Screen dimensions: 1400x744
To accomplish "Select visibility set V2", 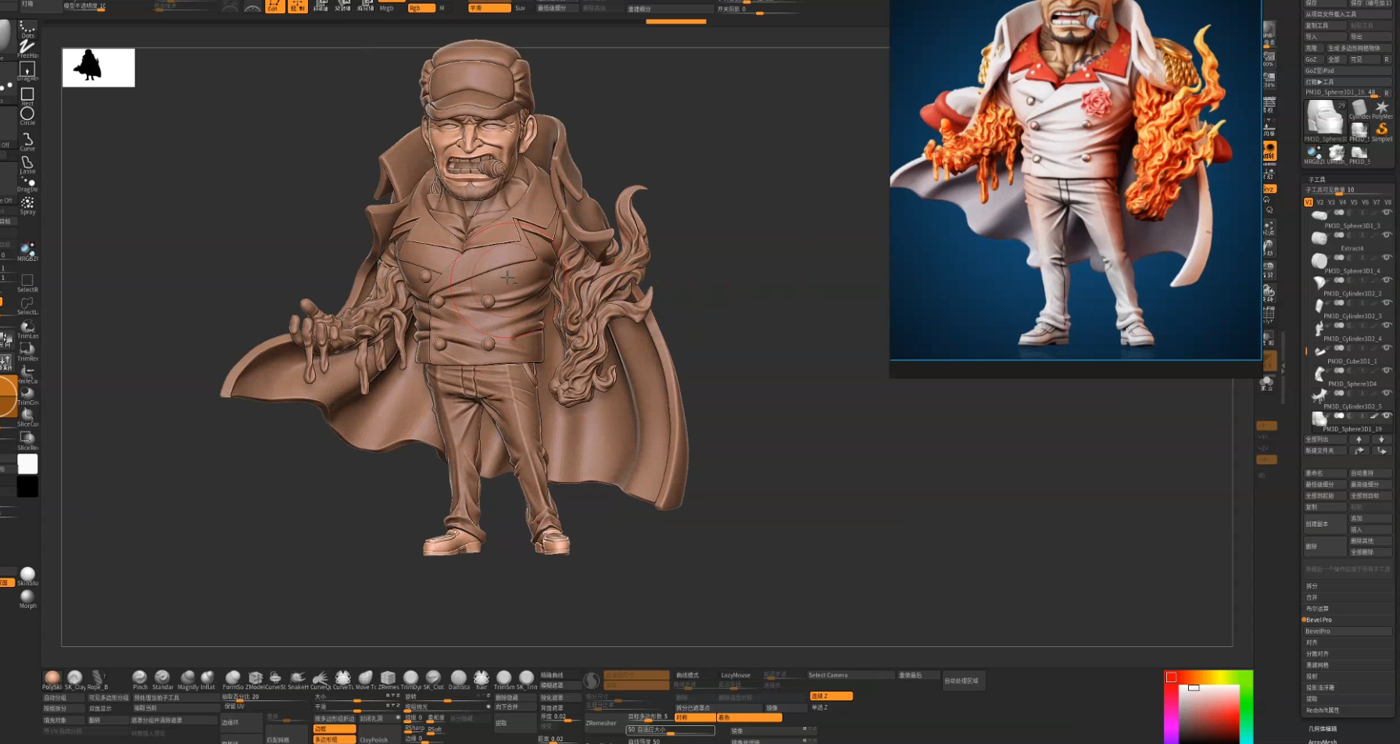I will [1320, 202].
